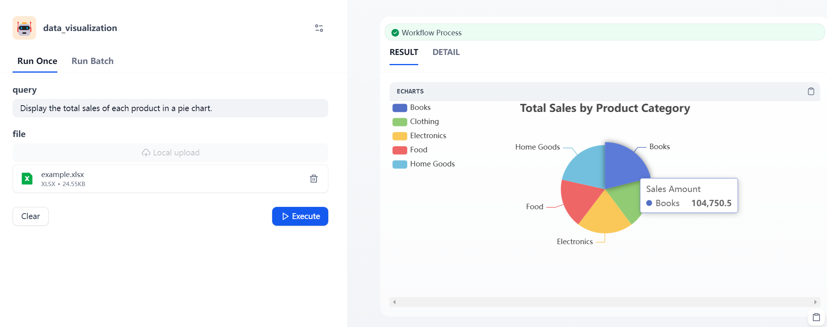
Task: Click the red Food legend color swatch
Action: [x=399, y=150]
